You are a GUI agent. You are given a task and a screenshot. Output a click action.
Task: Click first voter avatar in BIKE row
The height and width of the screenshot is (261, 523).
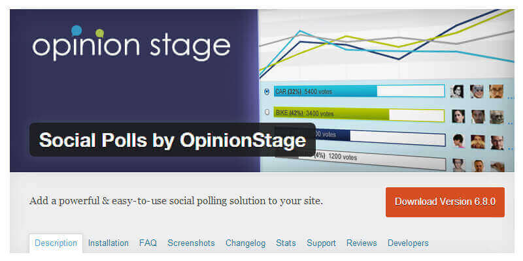click(x=458, y=116)
